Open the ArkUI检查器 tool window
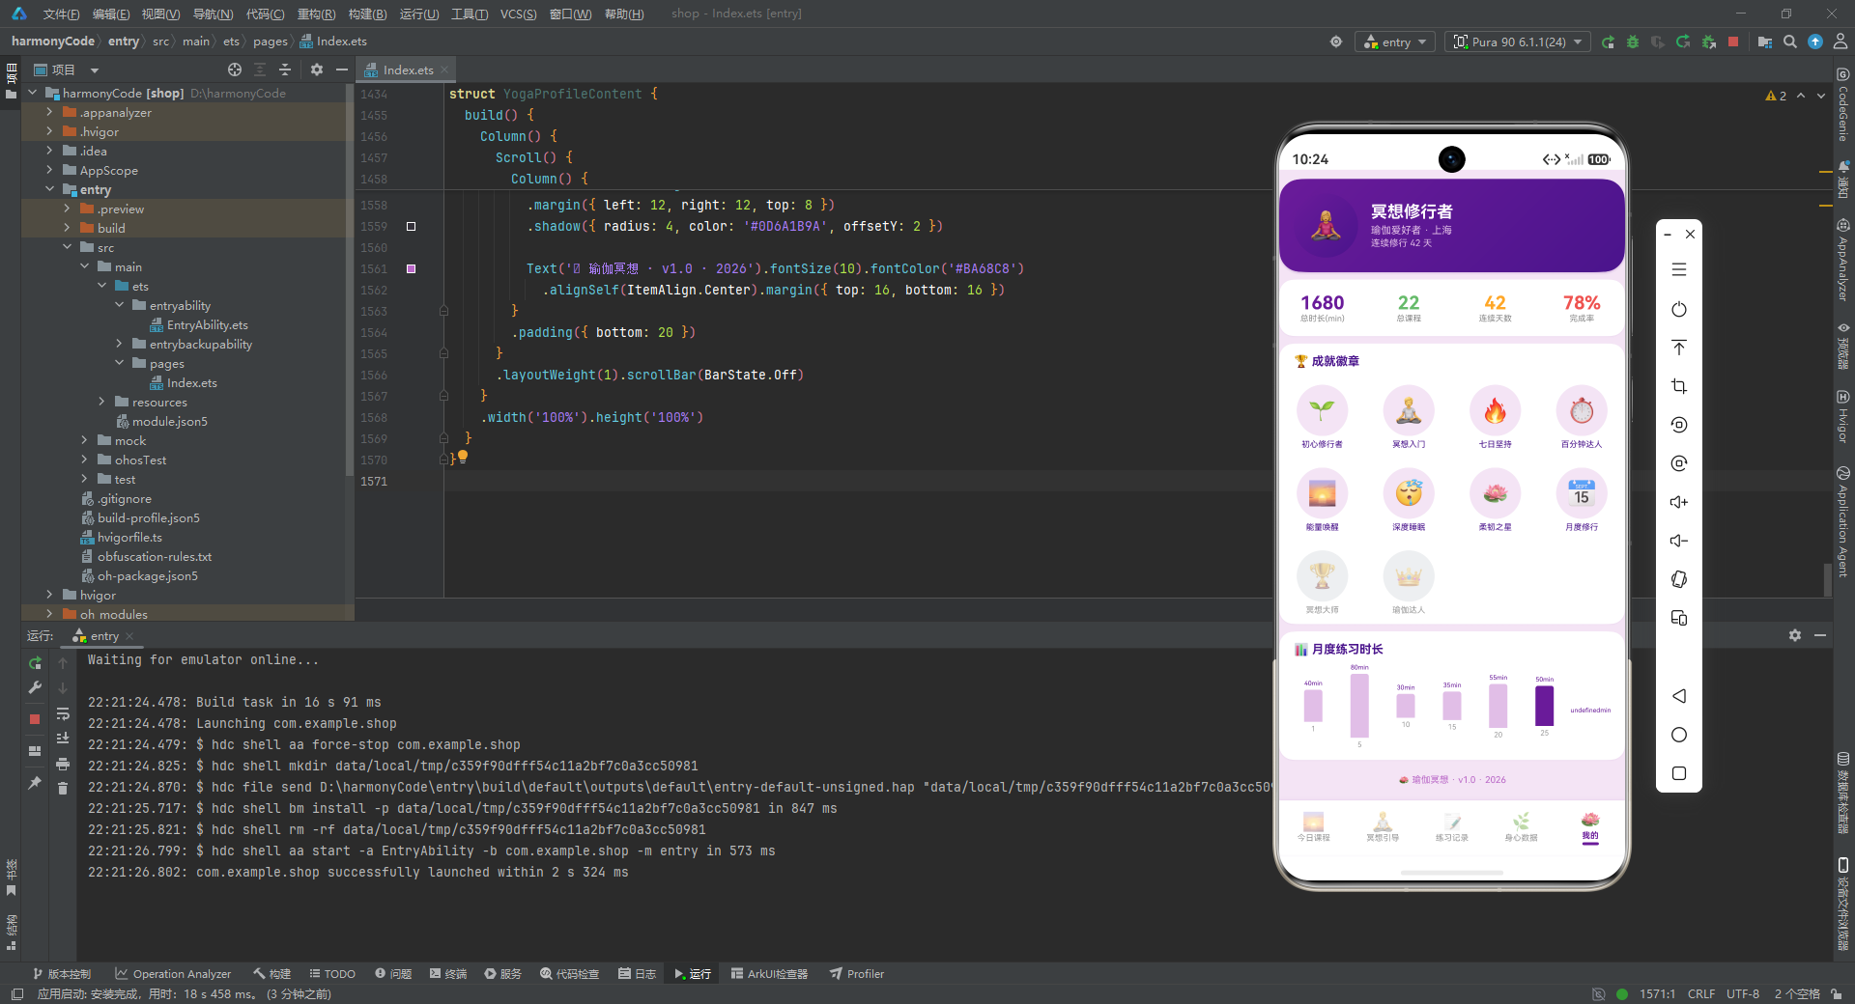Image resolution: width=1855 pixels, height=1004 pixels. point(769,974)
